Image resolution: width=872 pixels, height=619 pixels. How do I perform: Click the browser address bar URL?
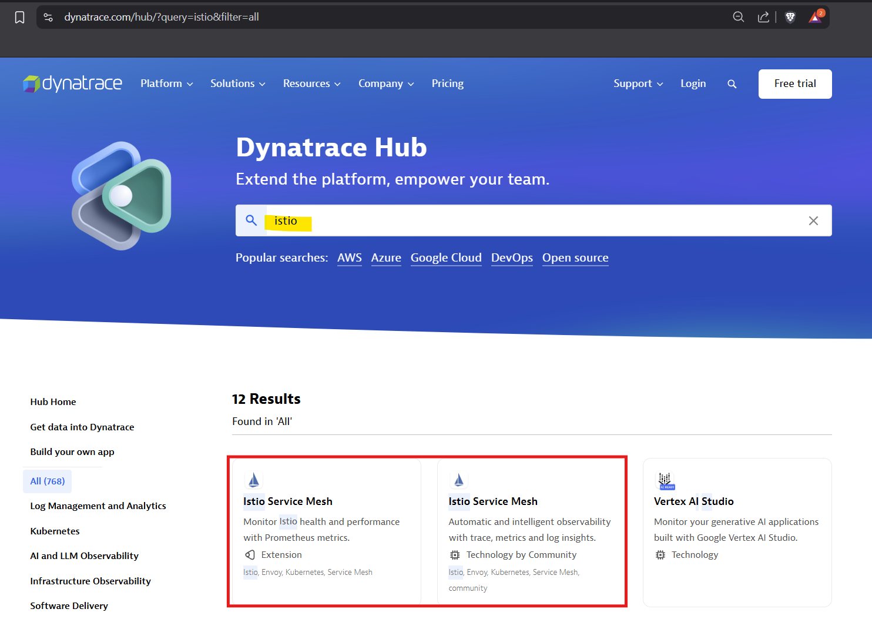coord(162,17)
